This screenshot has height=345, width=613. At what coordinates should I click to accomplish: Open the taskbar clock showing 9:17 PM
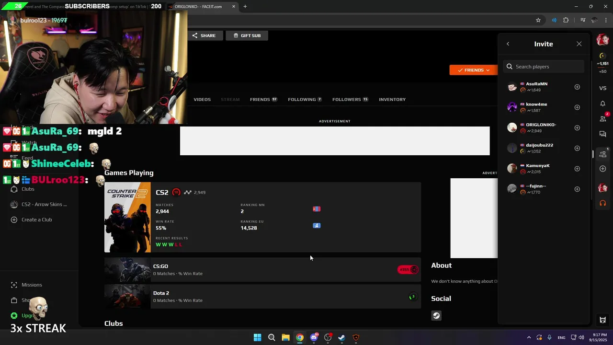pos(598,337)
